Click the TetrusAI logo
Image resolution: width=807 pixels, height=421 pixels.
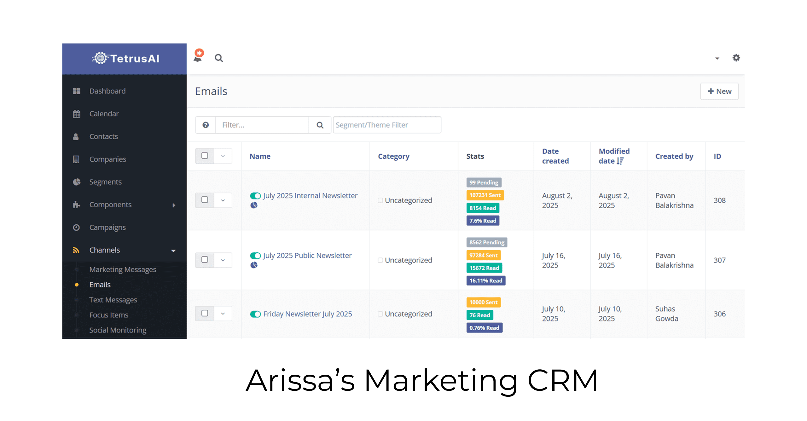coord(126,59)
